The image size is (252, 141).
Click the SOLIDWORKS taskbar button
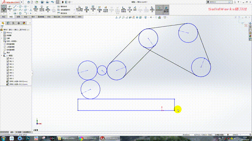point(110,138)
